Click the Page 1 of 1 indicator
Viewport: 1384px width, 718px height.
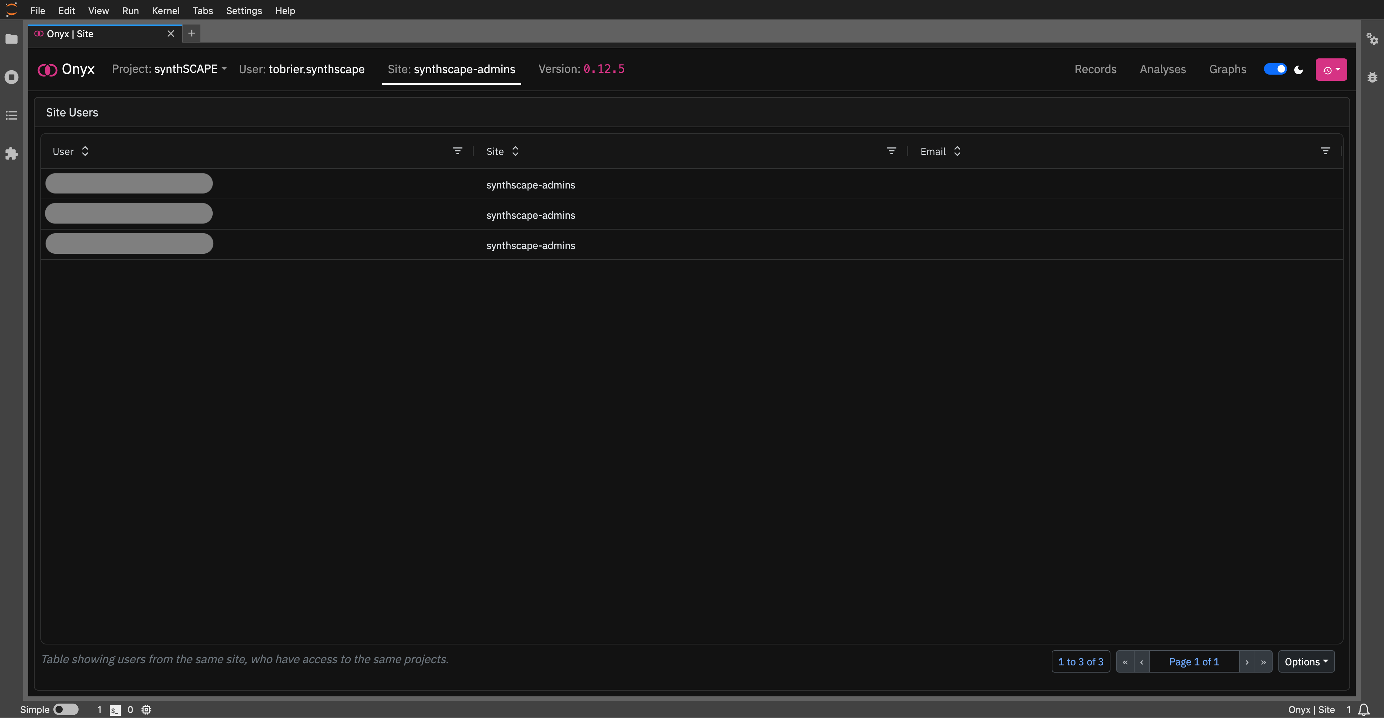tap(1194, 662)
